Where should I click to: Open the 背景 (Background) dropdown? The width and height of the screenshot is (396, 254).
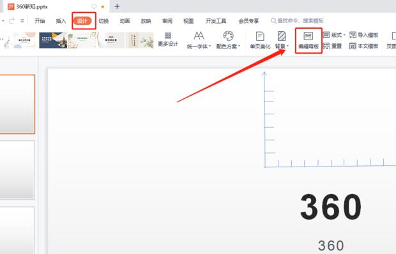[x=282, y=40]
